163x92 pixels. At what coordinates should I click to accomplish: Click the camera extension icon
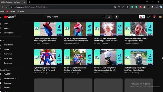pyautogui.click(x=144, y=7)
